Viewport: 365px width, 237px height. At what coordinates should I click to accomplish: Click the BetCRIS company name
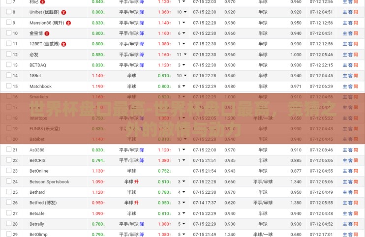(37, 160)
